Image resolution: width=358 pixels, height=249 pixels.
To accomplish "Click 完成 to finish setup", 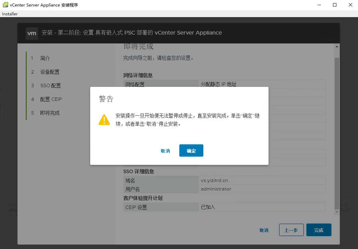I will point(319,230).
